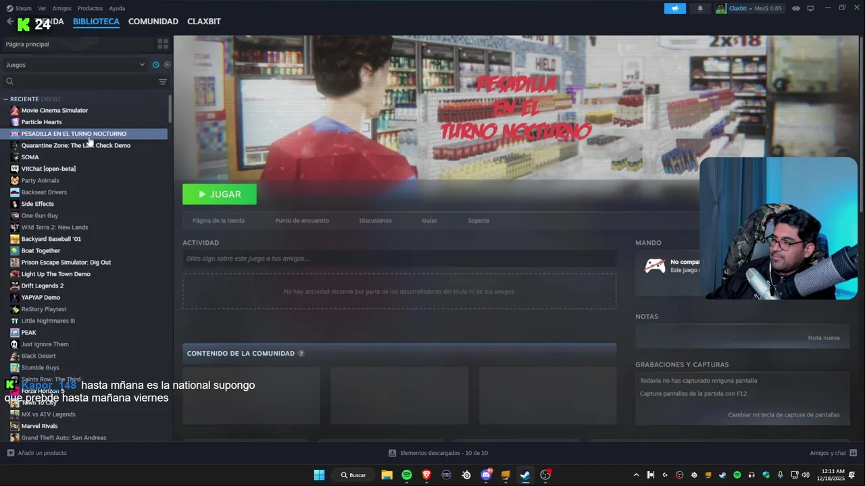Open advanced library filter options icon
The image size is (865, 486).
click(x=163, y=82)
